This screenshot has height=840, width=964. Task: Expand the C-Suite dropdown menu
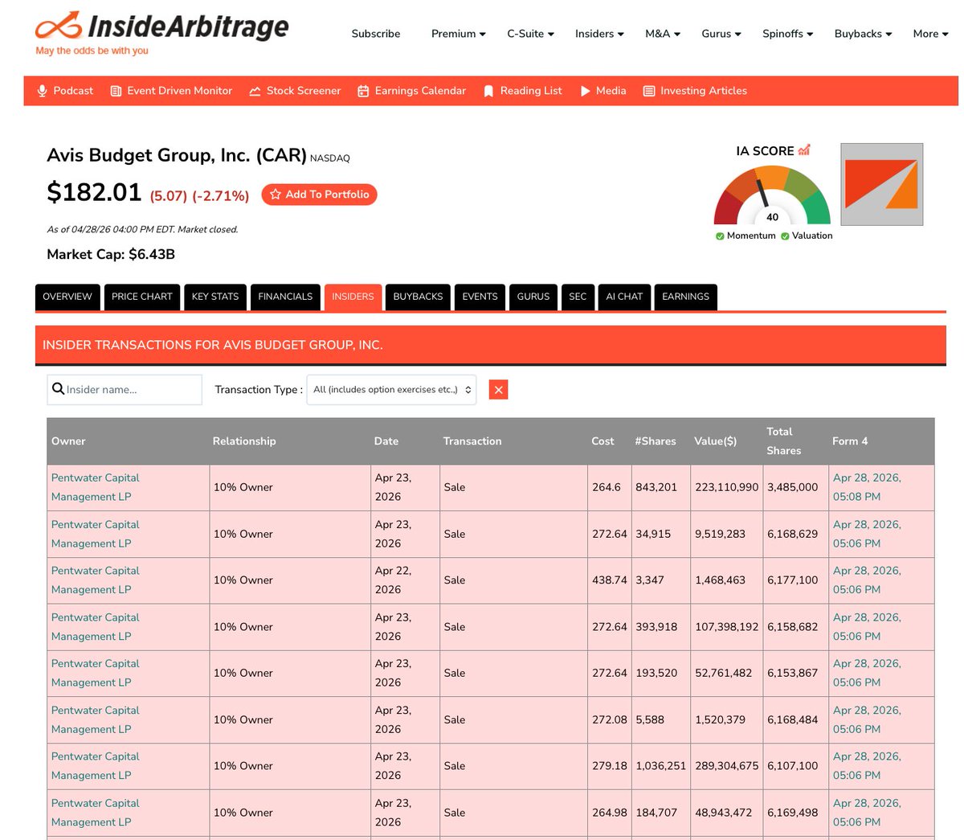coord(530,34)
